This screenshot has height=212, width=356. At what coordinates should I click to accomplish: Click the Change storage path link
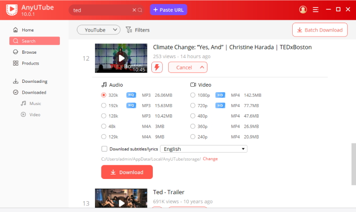click(210, 159)
